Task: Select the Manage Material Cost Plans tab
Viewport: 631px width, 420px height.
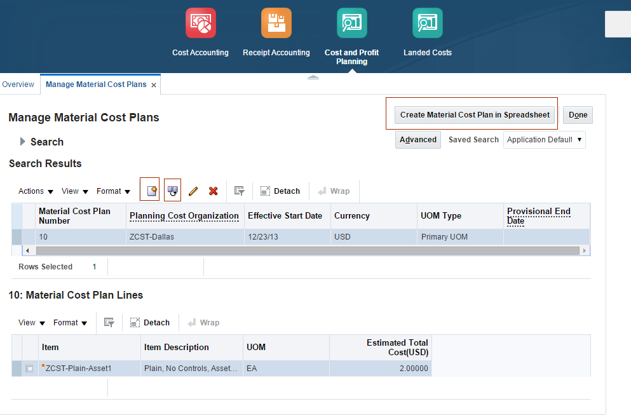Action: [x=96, y=85]
